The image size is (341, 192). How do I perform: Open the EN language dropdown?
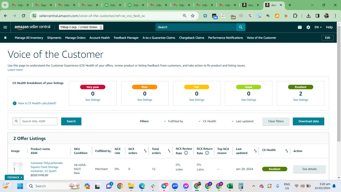coord(318,27)
